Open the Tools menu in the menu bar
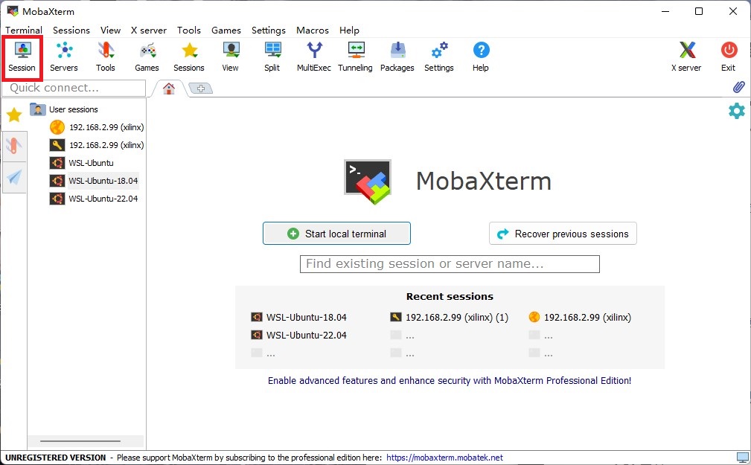This screenshot has width=751, height=465. point(189,31)
